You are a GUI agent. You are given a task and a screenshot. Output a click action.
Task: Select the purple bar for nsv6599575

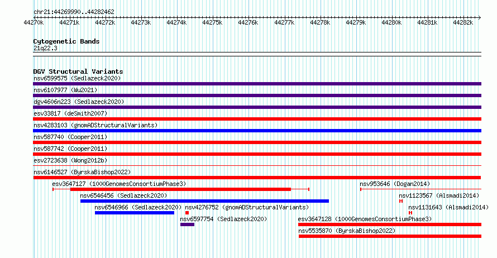pyautogui.click(x=257, y=84)
